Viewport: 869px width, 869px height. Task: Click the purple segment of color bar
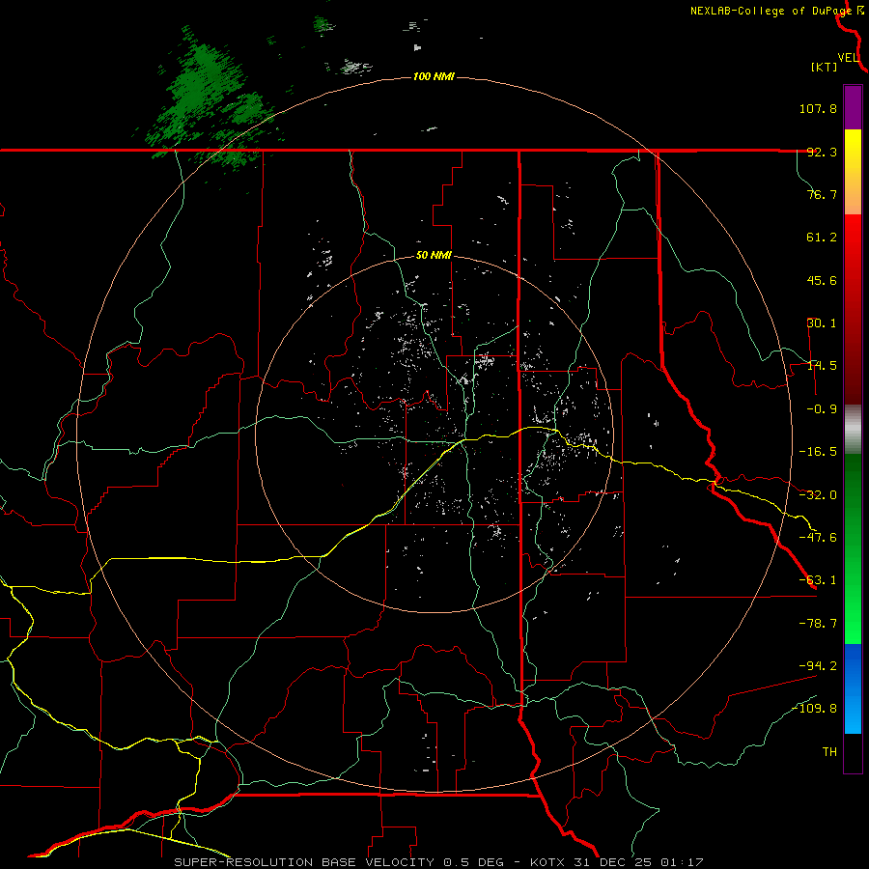tap(853, 107)
